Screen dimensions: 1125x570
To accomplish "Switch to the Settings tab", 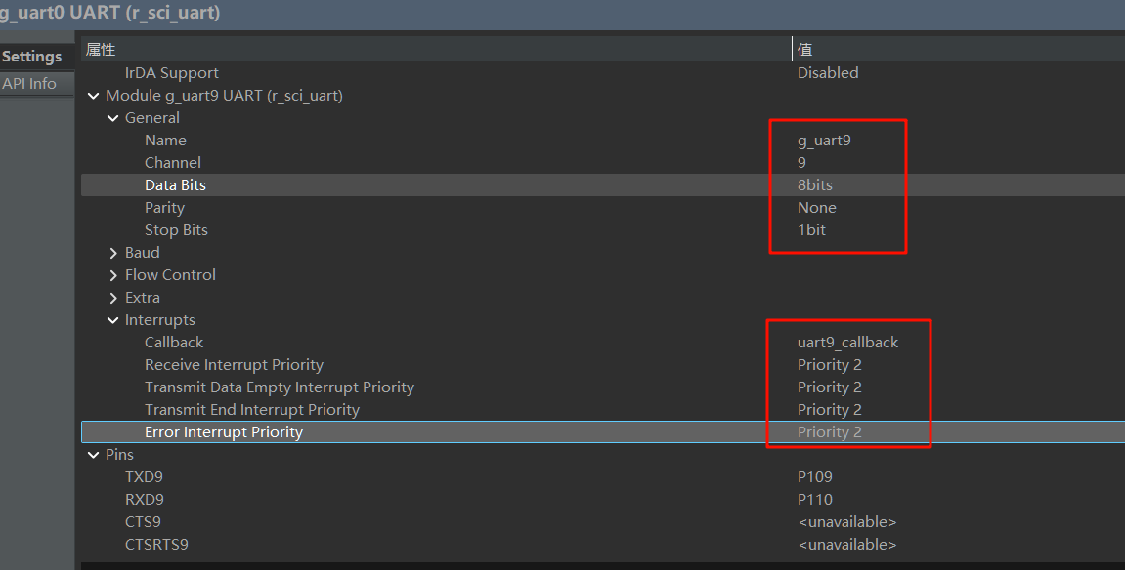I will pos(31,57).
